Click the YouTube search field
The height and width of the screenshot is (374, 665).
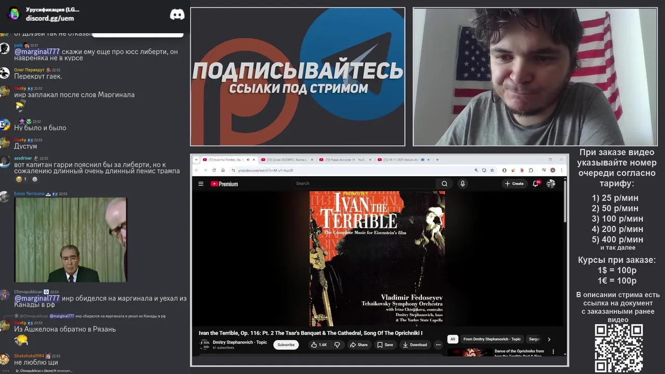coord(364,183)
